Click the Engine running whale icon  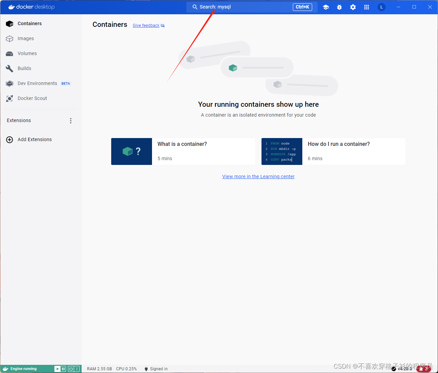click(x=5, y=369)
